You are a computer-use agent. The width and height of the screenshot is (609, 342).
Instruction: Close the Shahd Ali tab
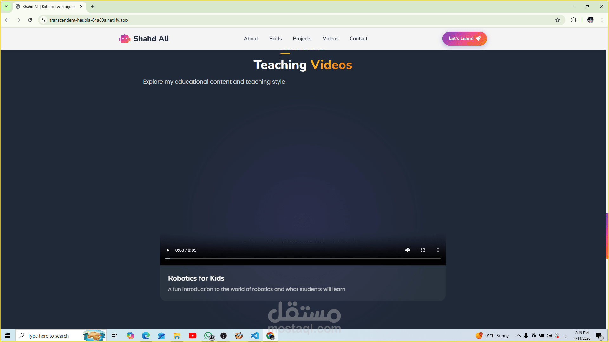(x=81, y=6)
